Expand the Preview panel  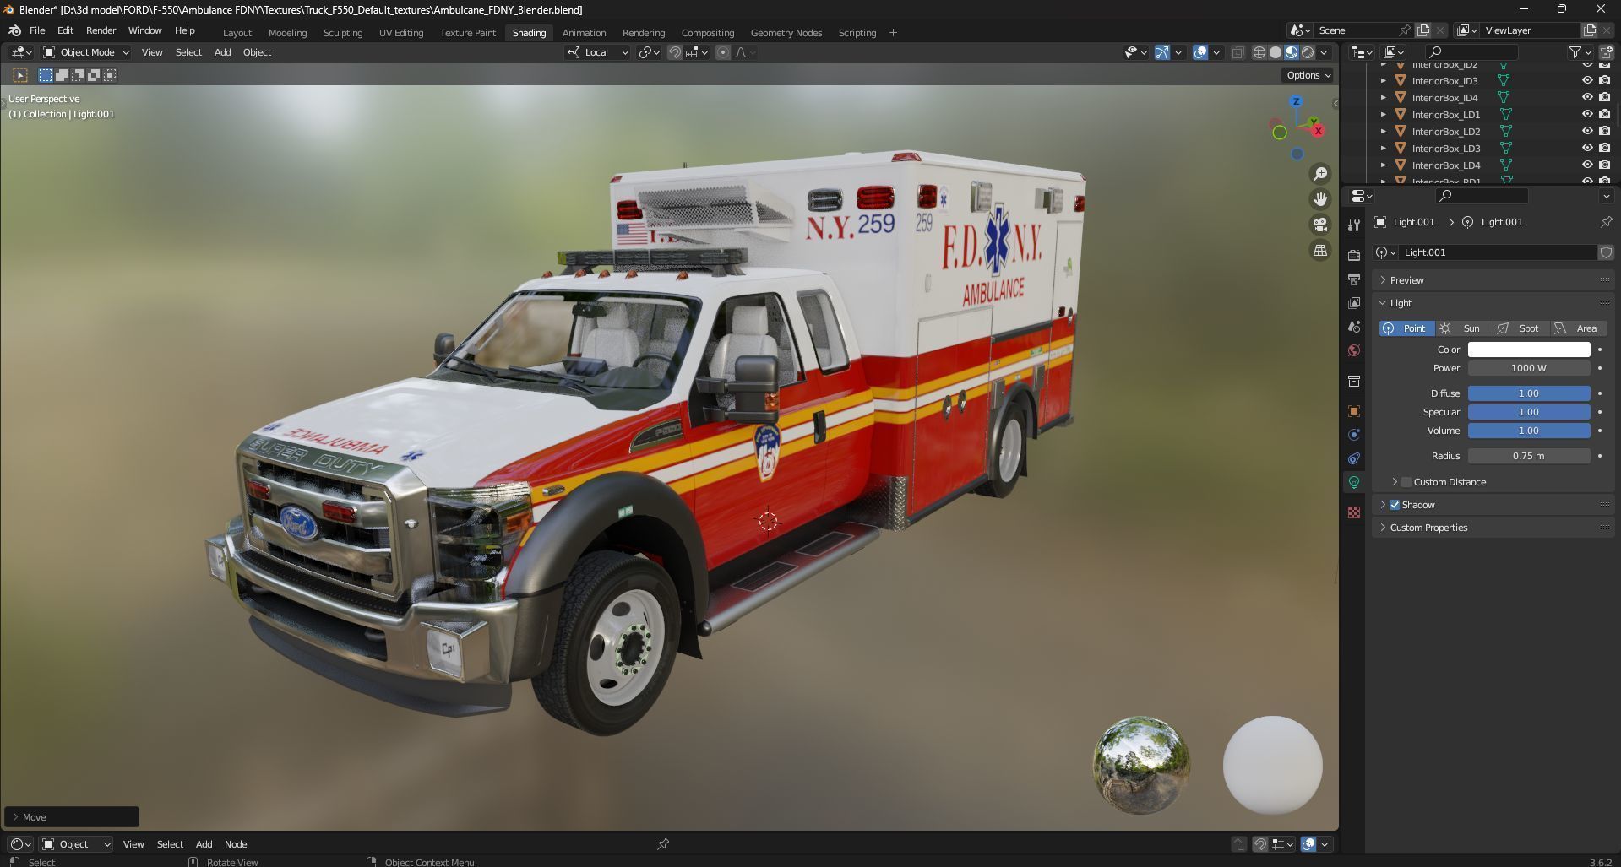click(x=1493, y=280)
